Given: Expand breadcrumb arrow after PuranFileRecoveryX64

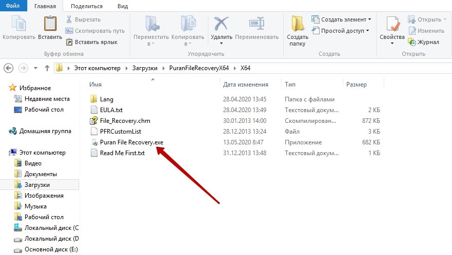Looking at the screenshot, I should click(x=234, y=68).
